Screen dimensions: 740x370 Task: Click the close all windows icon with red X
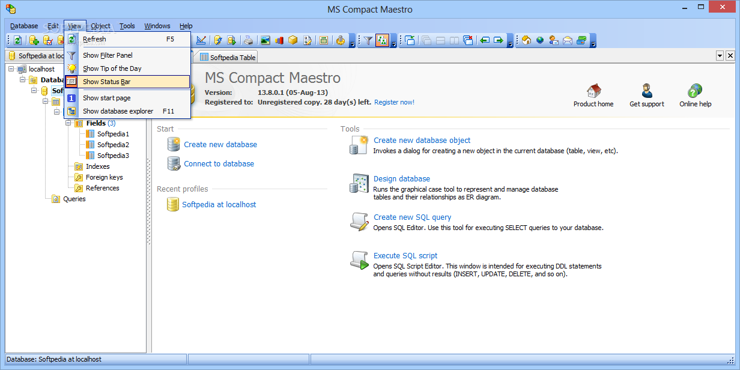(468, 40)
